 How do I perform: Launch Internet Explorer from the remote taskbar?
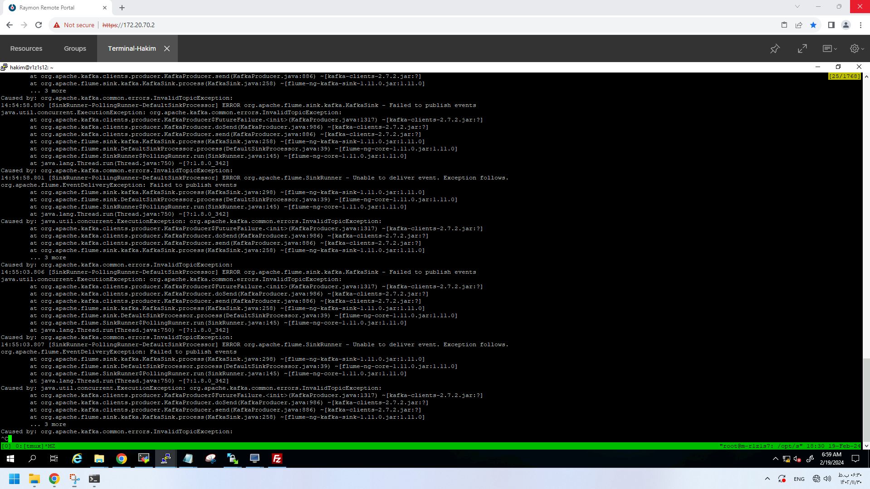point(77,459)
